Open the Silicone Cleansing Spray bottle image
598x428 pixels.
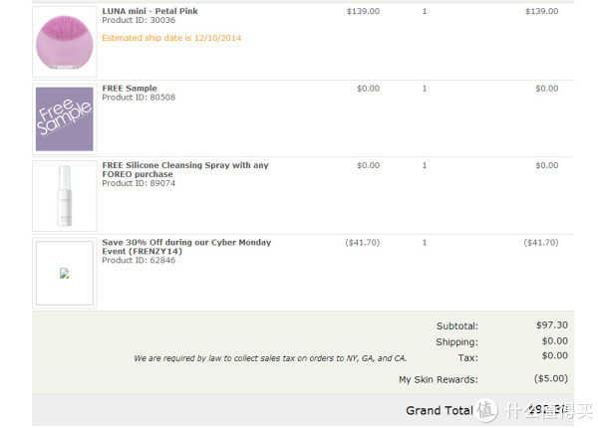click(65, 196)
